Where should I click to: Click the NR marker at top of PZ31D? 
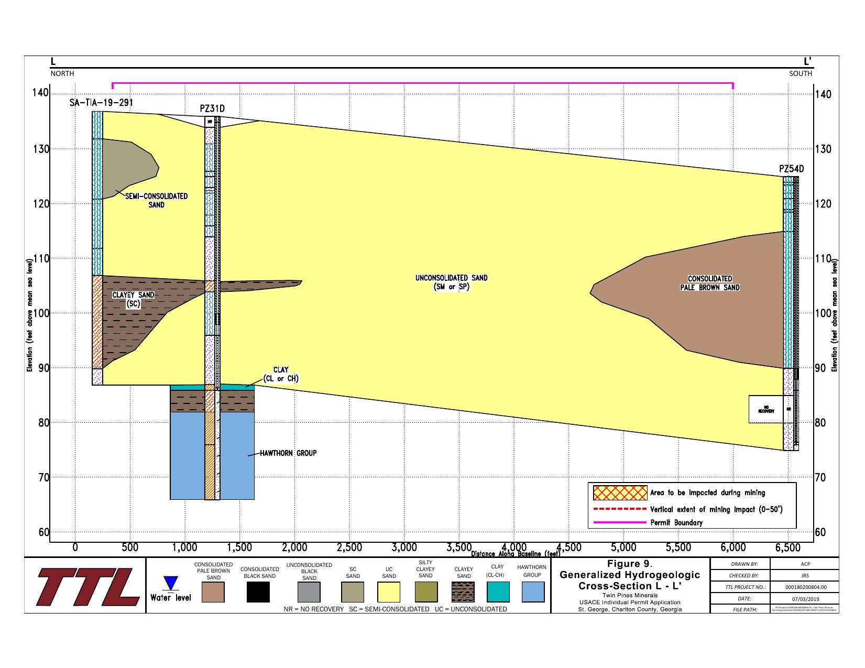(x=210, y=122)
